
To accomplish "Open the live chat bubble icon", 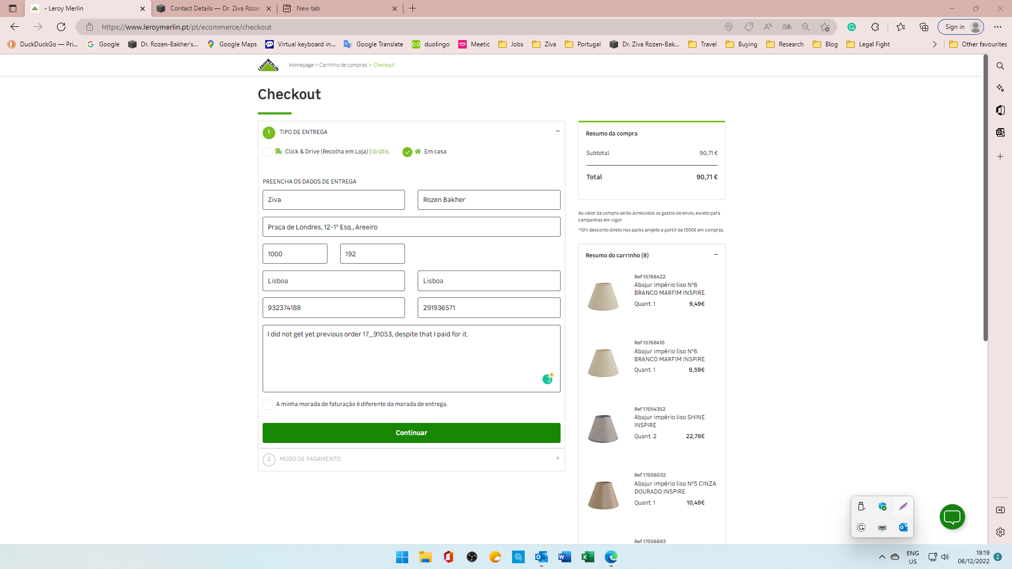I will click(952, 517).
